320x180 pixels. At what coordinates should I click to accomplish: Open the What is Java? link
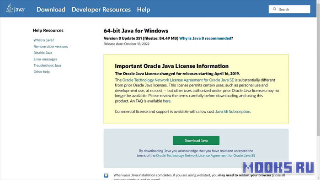44,40
